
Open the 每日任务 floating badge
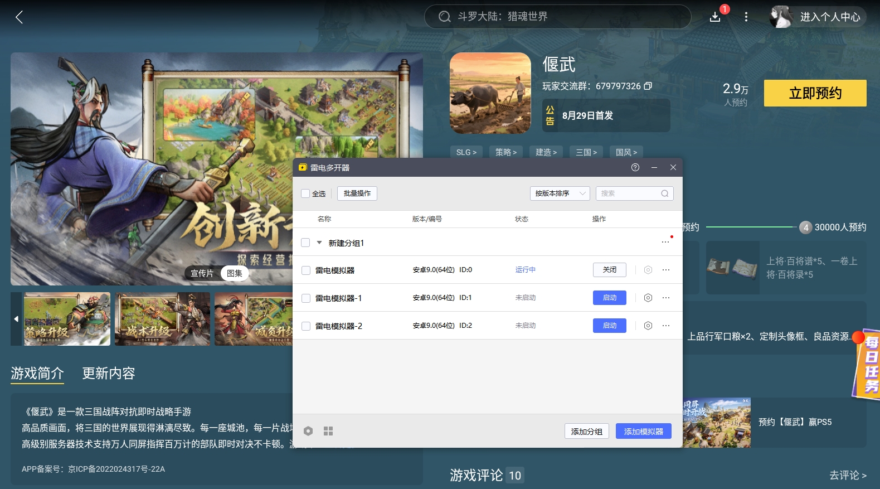pos(867,365)
